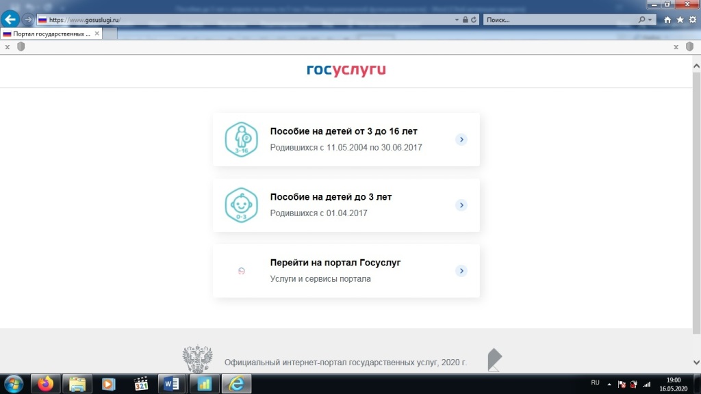Open Пособие на детей до 3 лет
The image size is (701, 394).
(x=331, y=197)
